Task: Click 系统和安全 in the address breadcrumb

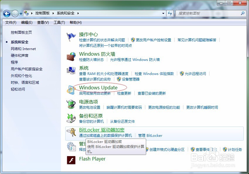Action: click(66, 13)
